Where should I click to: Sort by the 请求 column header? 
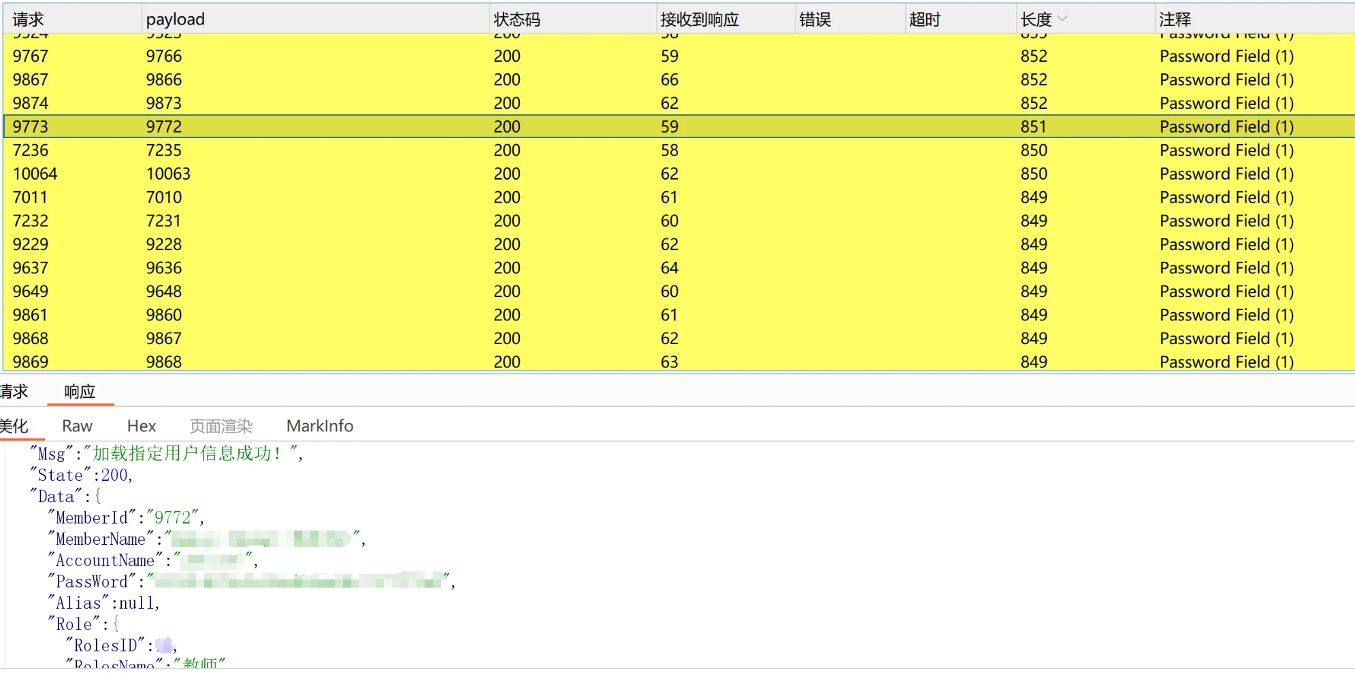pyautogui.click(x=29, y=19)
